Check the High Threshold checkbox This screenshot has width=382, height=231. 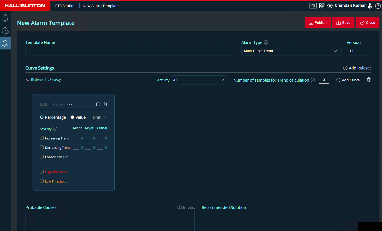click(x=42, y=172)
